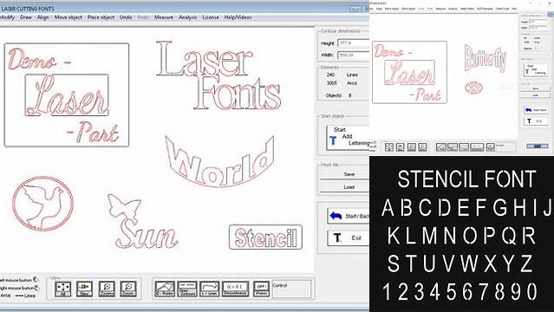Select the New view icon in bottom toolbar
Image resolution: width=554 pixels, height=312 pixels.
pos(84,289)
